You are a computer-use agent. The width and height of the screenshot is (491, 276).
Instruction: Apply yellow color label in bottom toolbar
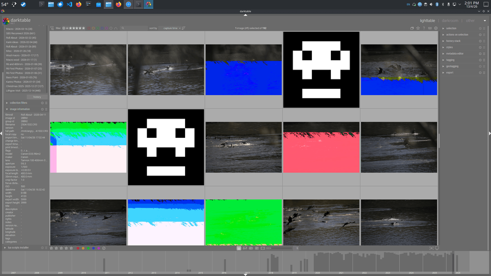(x=83, y=248)
